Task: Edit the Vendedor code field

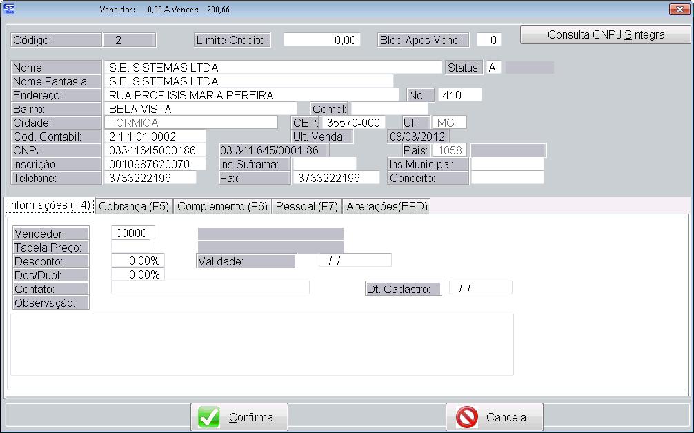Action: pos(132,234)
